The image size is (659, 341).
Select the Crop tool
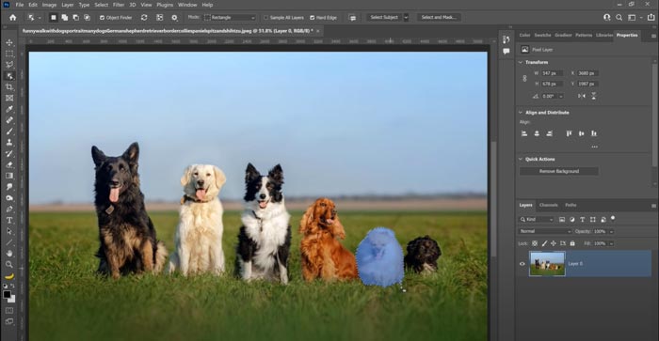[x=9, y=86]
